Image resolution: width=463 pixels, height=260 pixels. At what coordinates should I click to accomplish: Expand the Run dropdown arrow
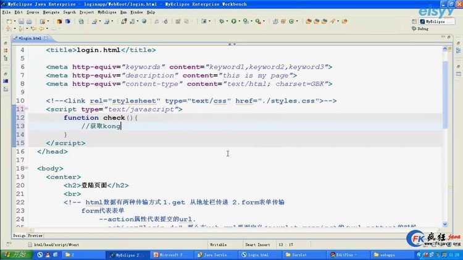click(239, 21)
